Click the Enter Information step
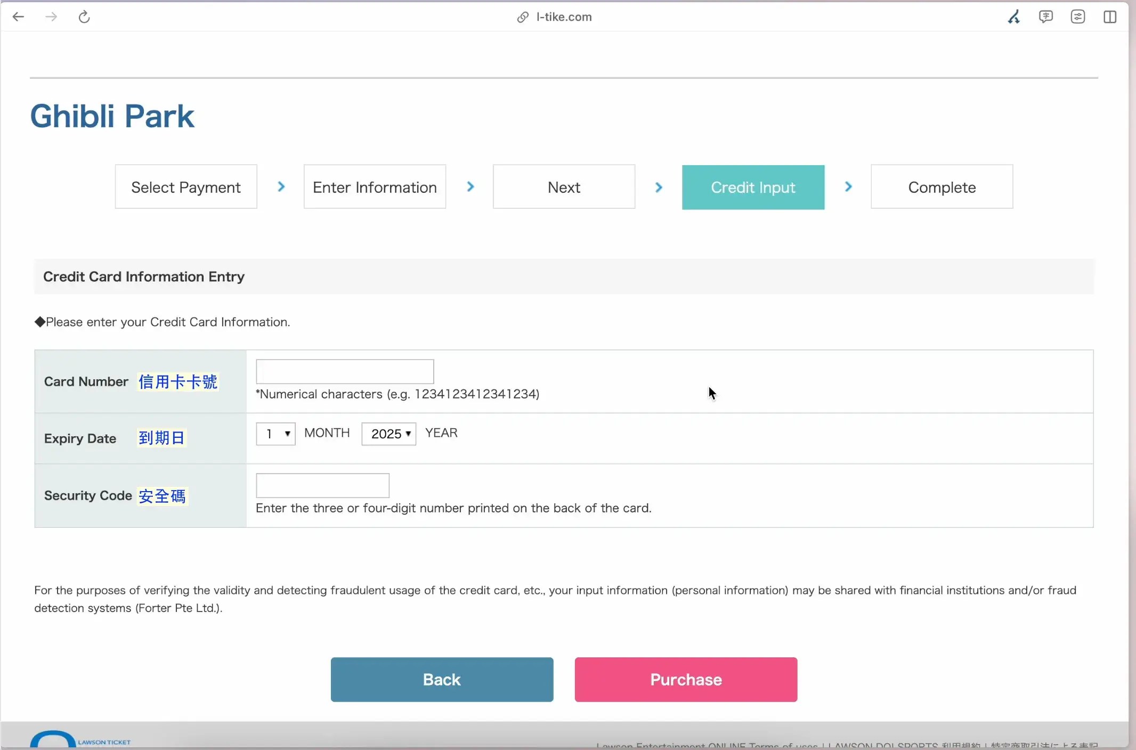1136x750 pixels. [x=375, y=187]
